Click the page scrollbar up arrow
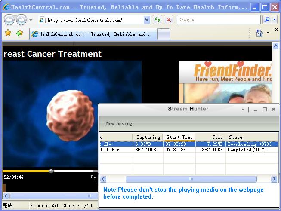 (x=276, y=46)
